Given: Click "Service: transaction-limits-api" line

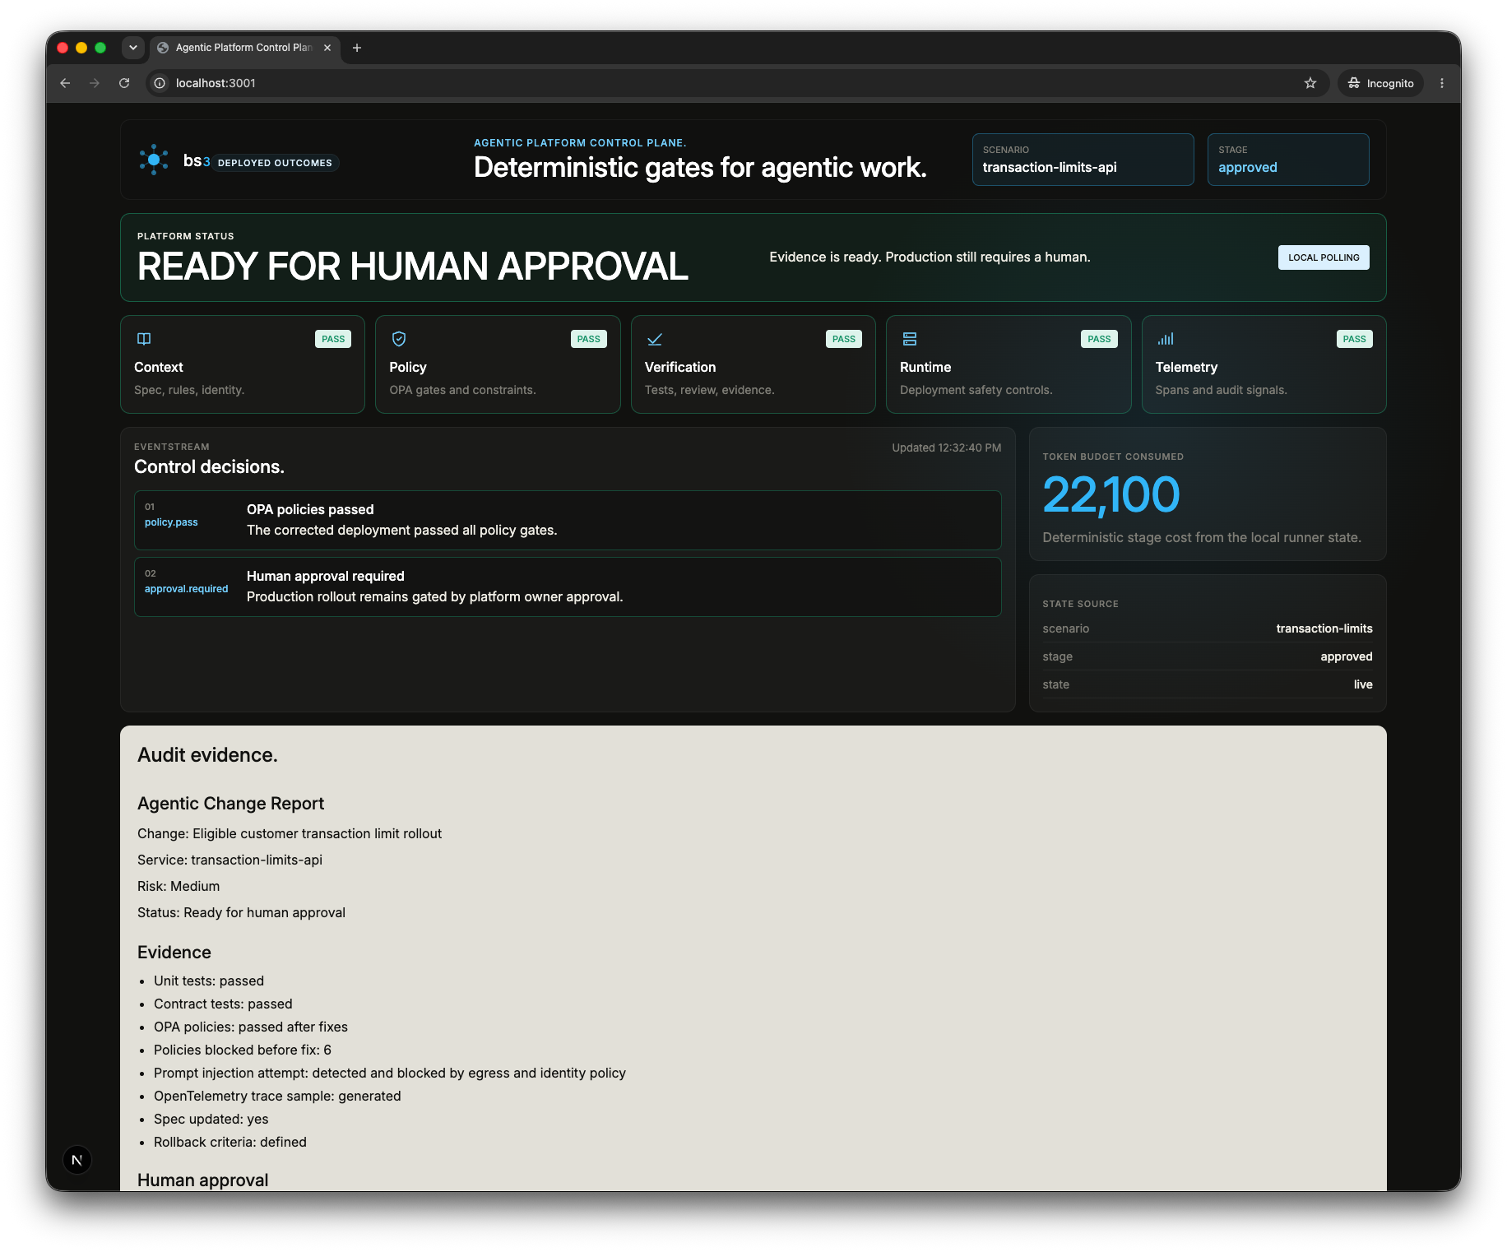Looking at the screenshot, I should (230, 860).
